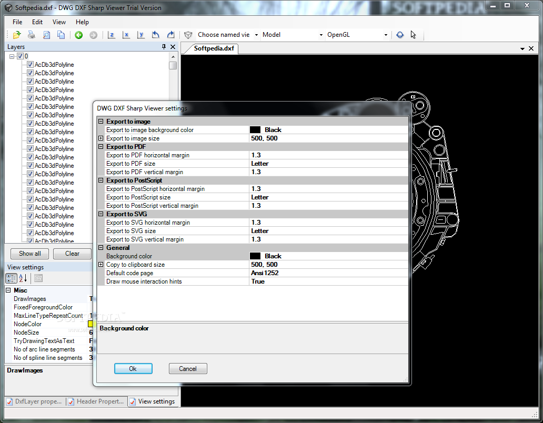This screenshot has height=423, width=543.
Task: Open the Help menu
Action: (83, 22)
